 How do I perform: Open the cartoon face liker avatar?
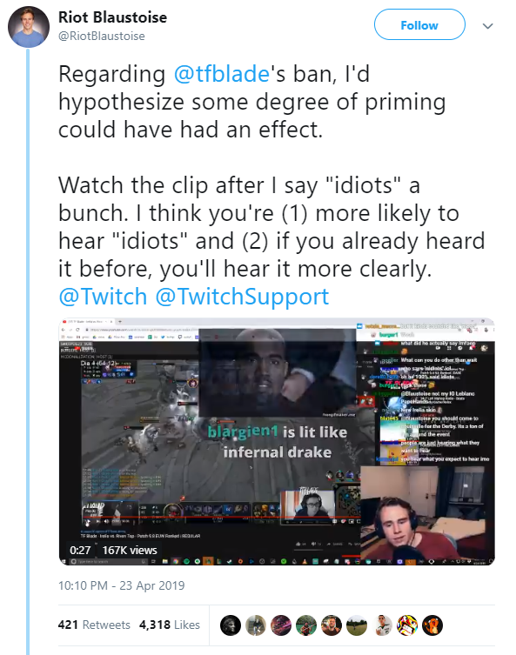(407, 625)
